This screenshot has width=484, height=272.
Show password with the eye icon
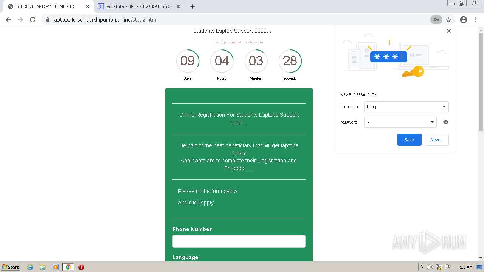click(x=446, y=122)
